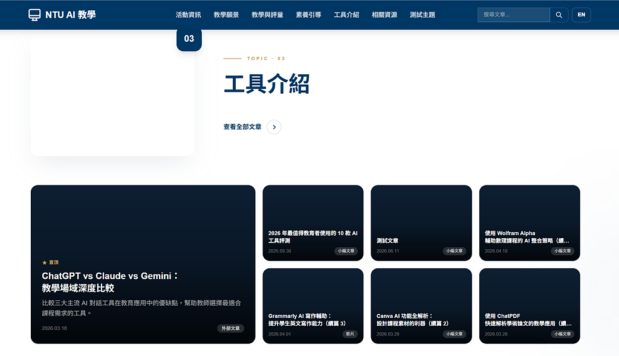The image size is (619, 356).
Task: Open the 工具介紹 menu item
Action: pos(346,15)
